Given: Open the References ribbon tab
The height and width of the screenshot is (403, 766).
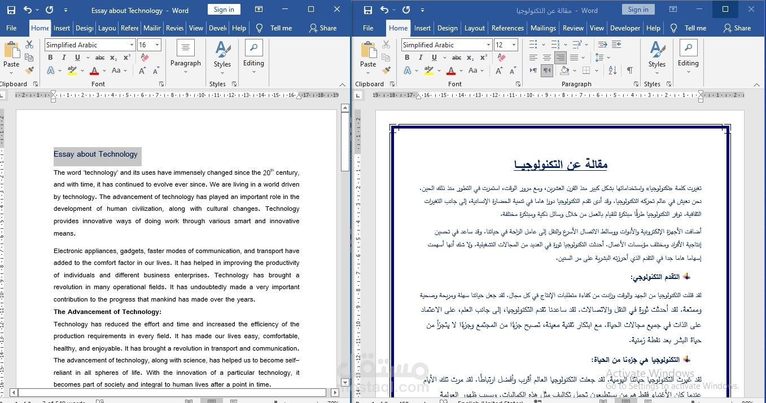Looking at the screenshot, I should point(507,28).
